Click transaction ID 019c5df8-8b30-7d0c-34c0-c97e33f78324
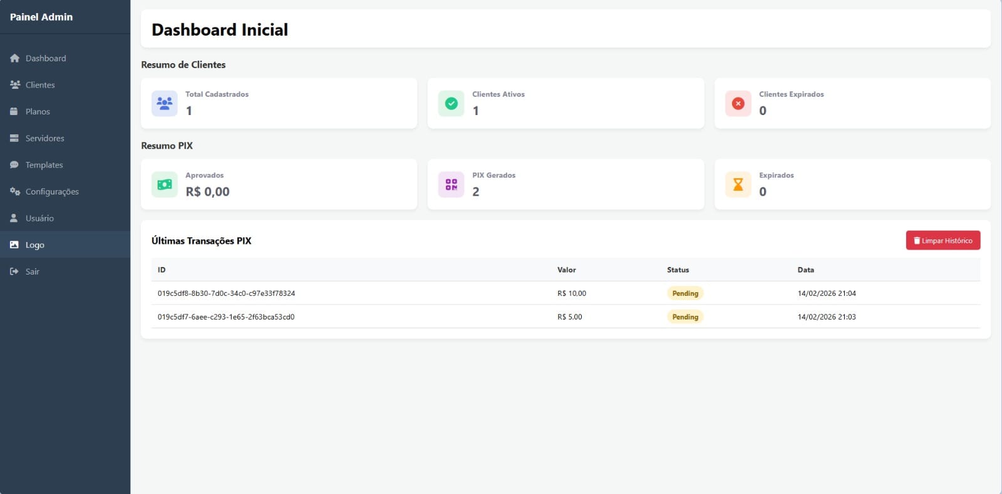This screenshot has width=1002, height=494. [x=226, y=293]
